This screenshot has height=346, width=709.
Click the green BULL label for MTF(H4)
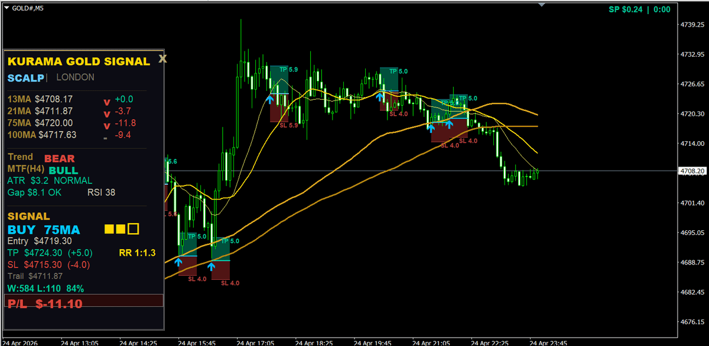click(63, 170)
